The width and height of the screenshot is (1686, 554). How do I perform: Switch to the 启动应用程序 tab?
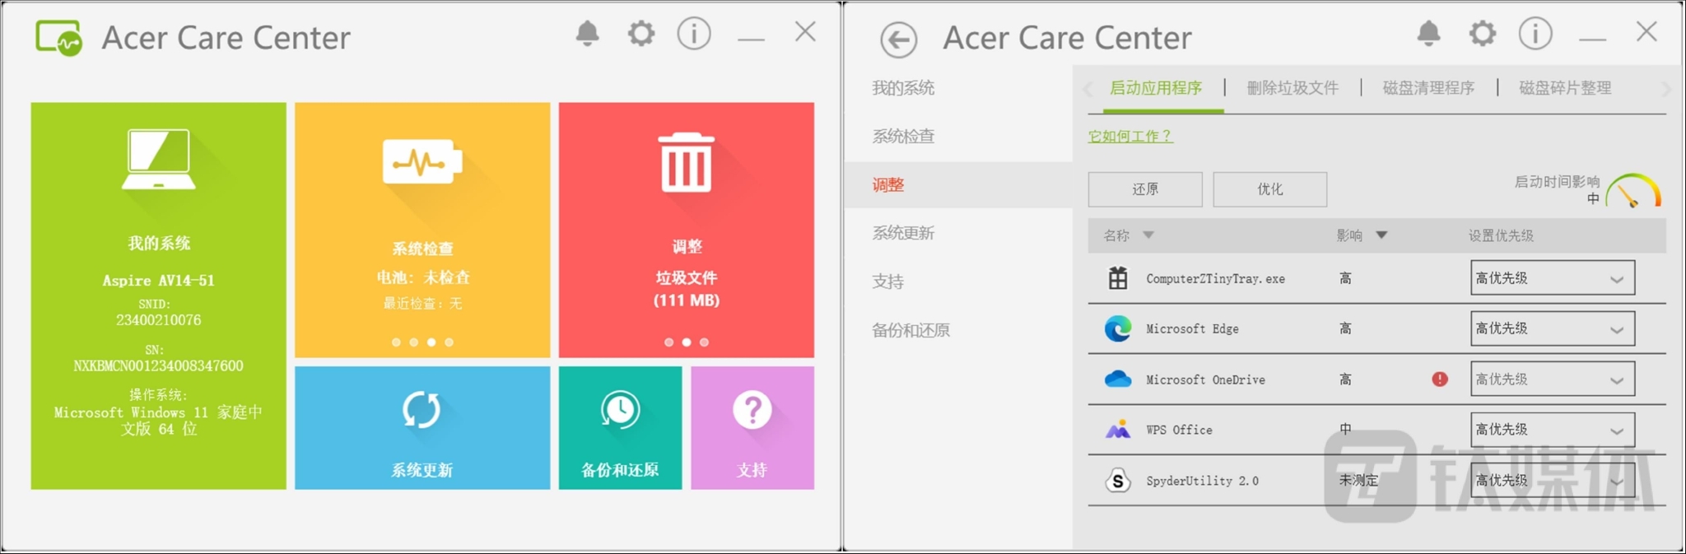(x=1156, y=88)
